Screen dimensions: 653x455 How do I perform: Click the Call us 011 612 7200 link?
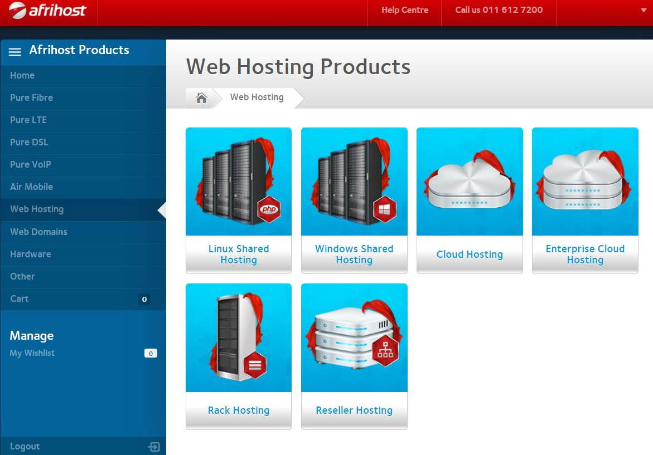pos(499,10)
